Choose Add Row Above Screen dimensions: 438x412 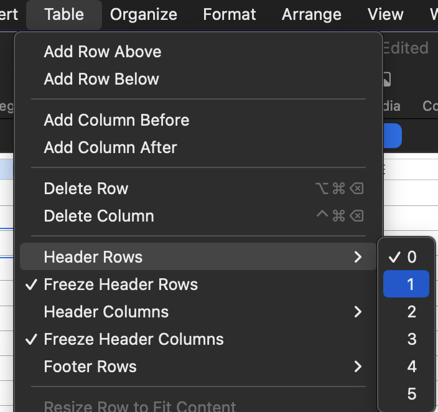point(103,52)
